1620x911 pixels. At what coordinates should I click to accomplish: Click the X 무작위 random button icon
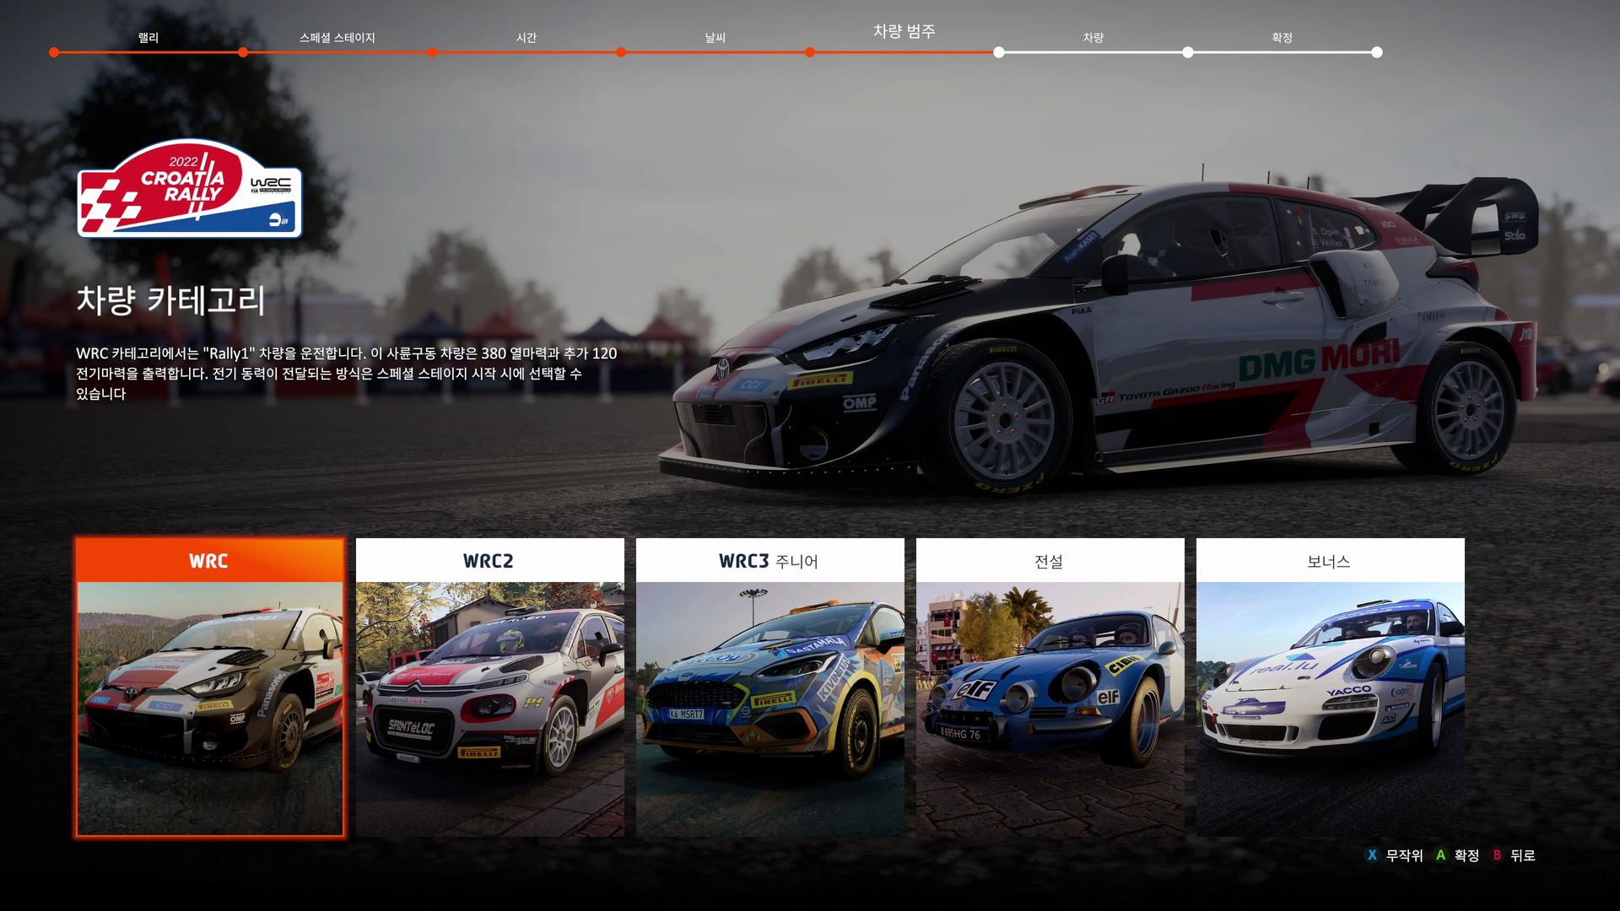pyautogui.click(x=1372, y=855)
